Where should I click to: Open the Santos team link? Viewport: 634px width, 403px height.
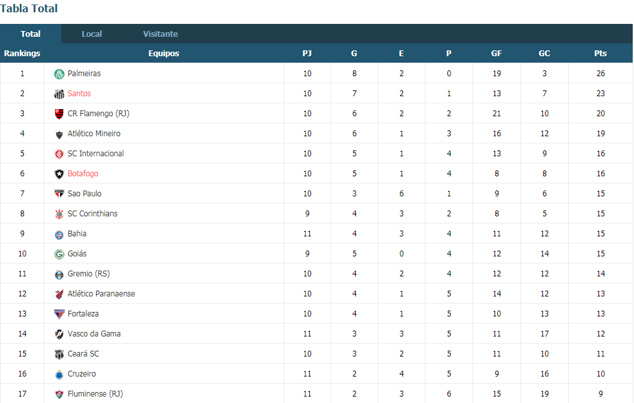click(79, 94)
